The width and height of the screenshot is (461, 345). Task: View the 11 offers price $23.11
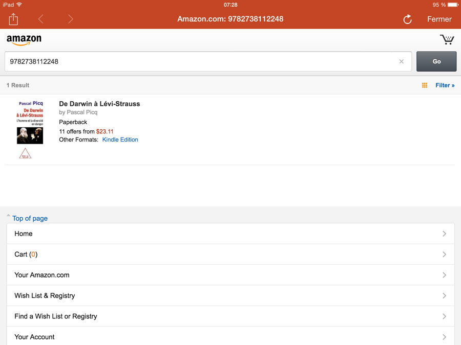click(86, 131)
